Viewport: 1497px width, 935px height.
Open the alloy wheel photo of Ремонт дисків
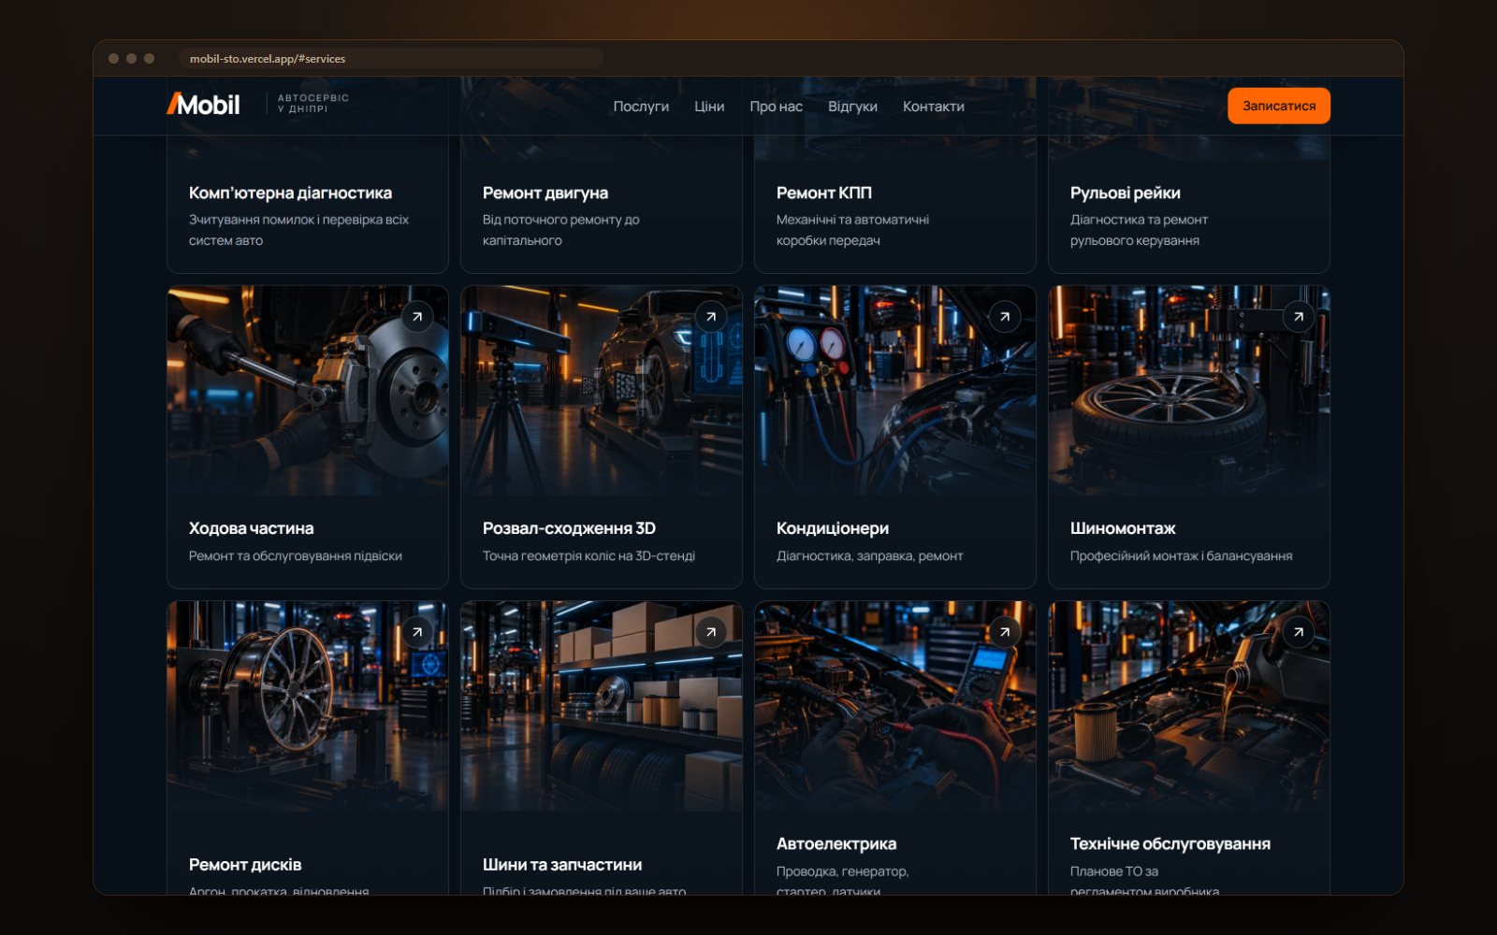pyautogui.click(x=308, y=707)
